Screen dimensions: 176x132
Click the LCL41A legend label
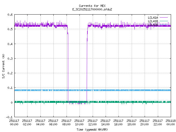153,18
